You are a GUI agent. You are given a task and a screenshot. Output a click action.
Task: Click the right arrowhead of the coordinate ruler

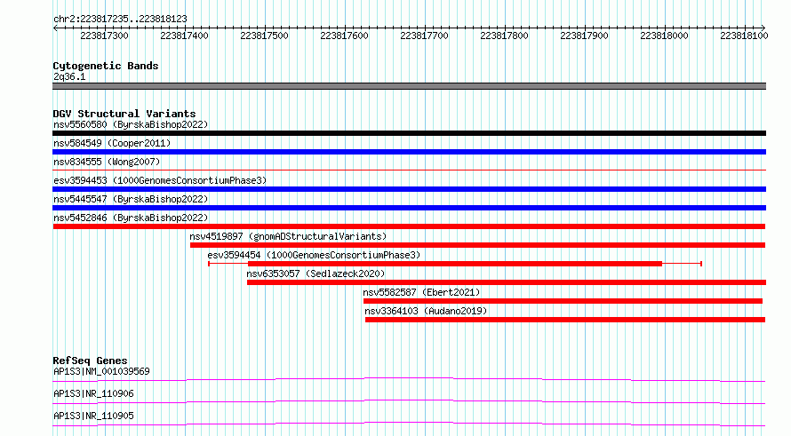[x=763, y=28]
